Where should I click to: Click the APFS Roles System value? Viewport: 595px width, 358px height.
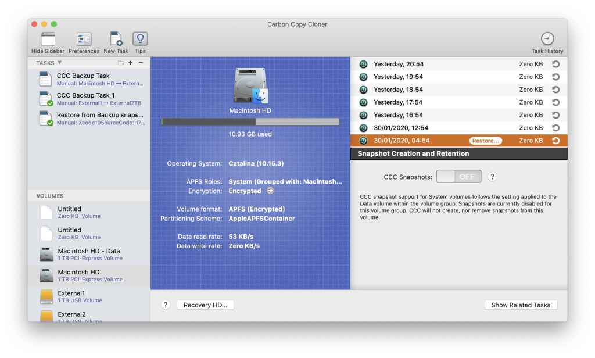click(x=285, y=181)
